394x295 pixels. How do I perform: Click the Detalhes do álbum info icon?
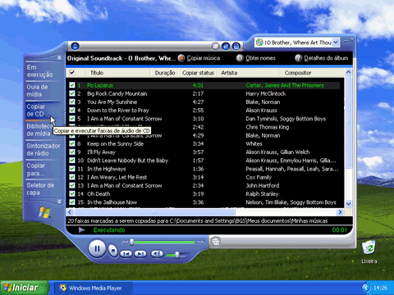tap(298, 58)
